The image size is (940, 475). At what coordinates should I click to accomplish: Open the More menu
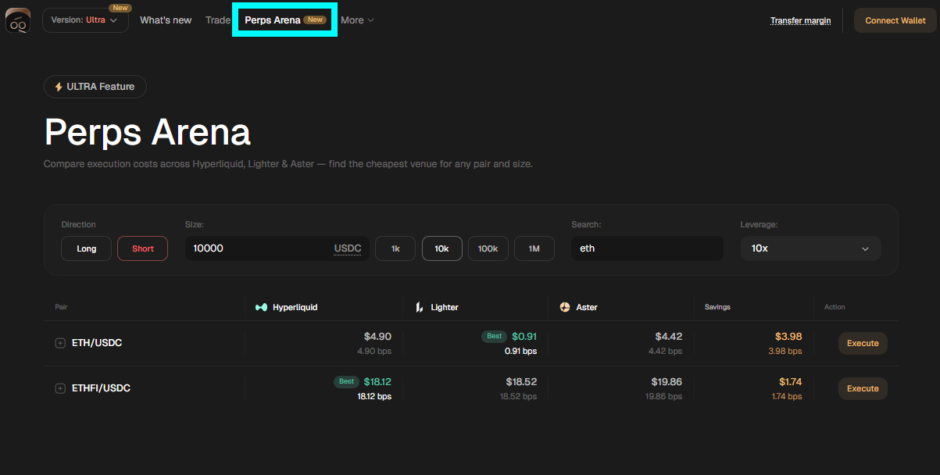(x=357, y=20)
